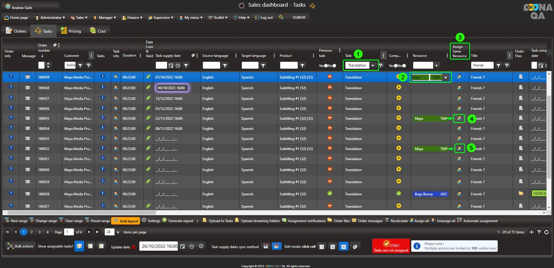Open order files folder for order 186928
Viewport: 554px width, 268px height.
pos(521,193)
